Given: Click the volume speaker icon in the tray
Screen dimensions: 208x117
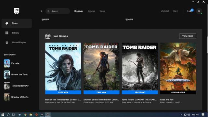Looking at the screenshot, I should pos(189,115).
